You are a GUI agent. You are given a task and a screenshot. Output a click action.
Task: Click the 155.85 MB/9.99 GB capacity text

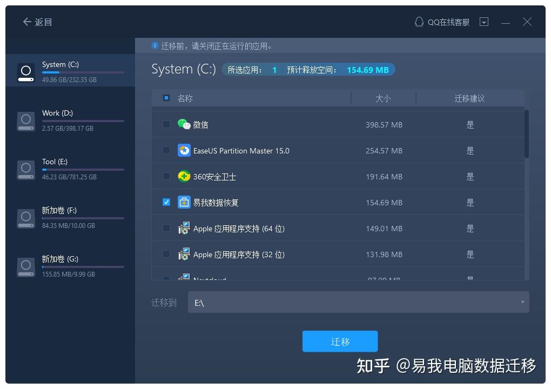pyautogui.click(x=69, y=274)
